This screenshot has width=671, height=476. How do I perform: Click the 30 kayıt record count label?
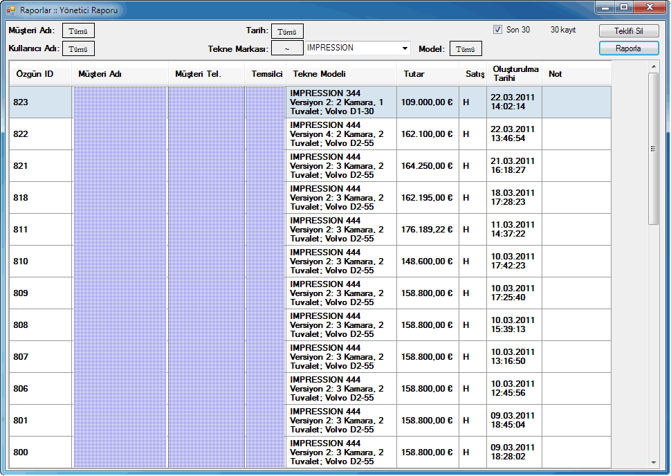(x=562, y=30)
